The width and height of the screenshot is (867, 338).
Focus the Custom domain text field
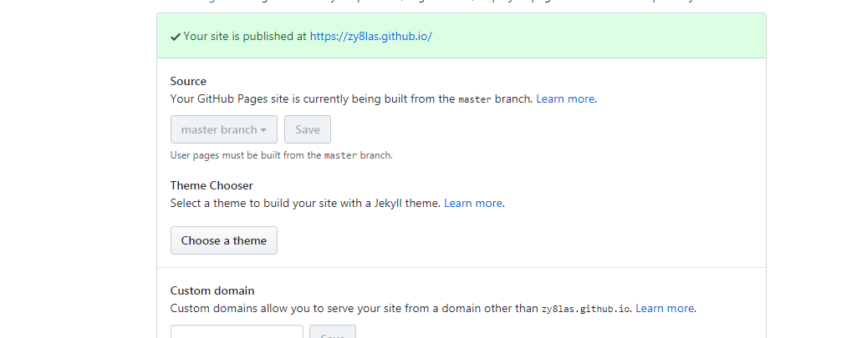tap(237, 333)
